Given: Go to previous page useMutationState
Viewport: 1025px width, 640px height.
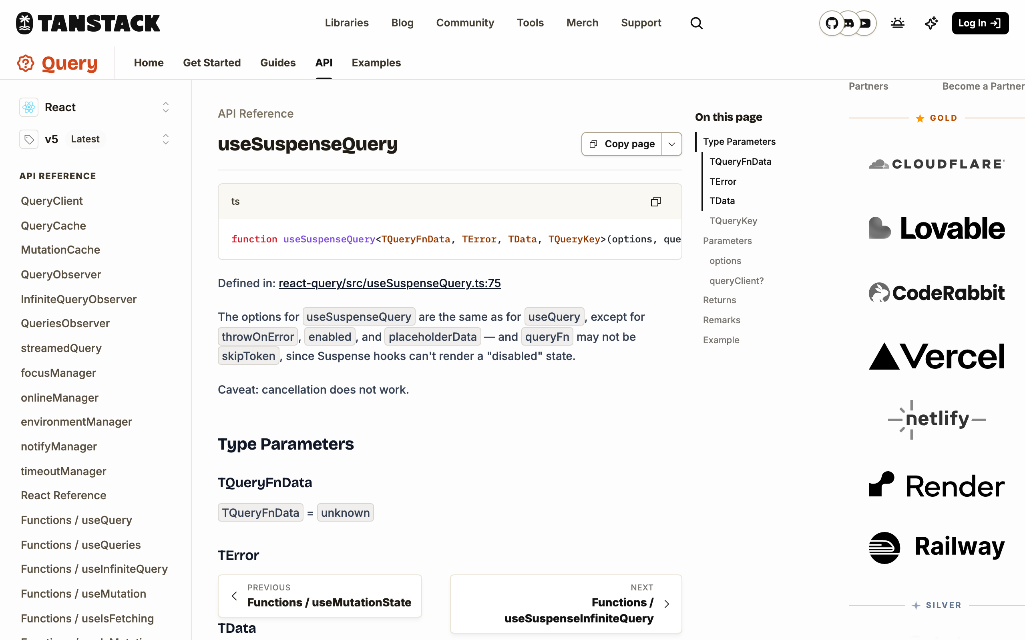Looking at the screenshot, I should click(x=320, y=596).
